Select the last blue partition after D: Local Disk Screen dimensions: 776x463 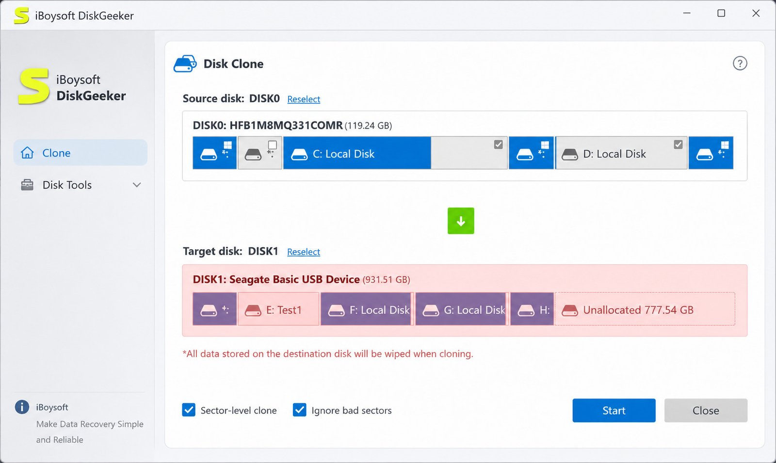711,153
